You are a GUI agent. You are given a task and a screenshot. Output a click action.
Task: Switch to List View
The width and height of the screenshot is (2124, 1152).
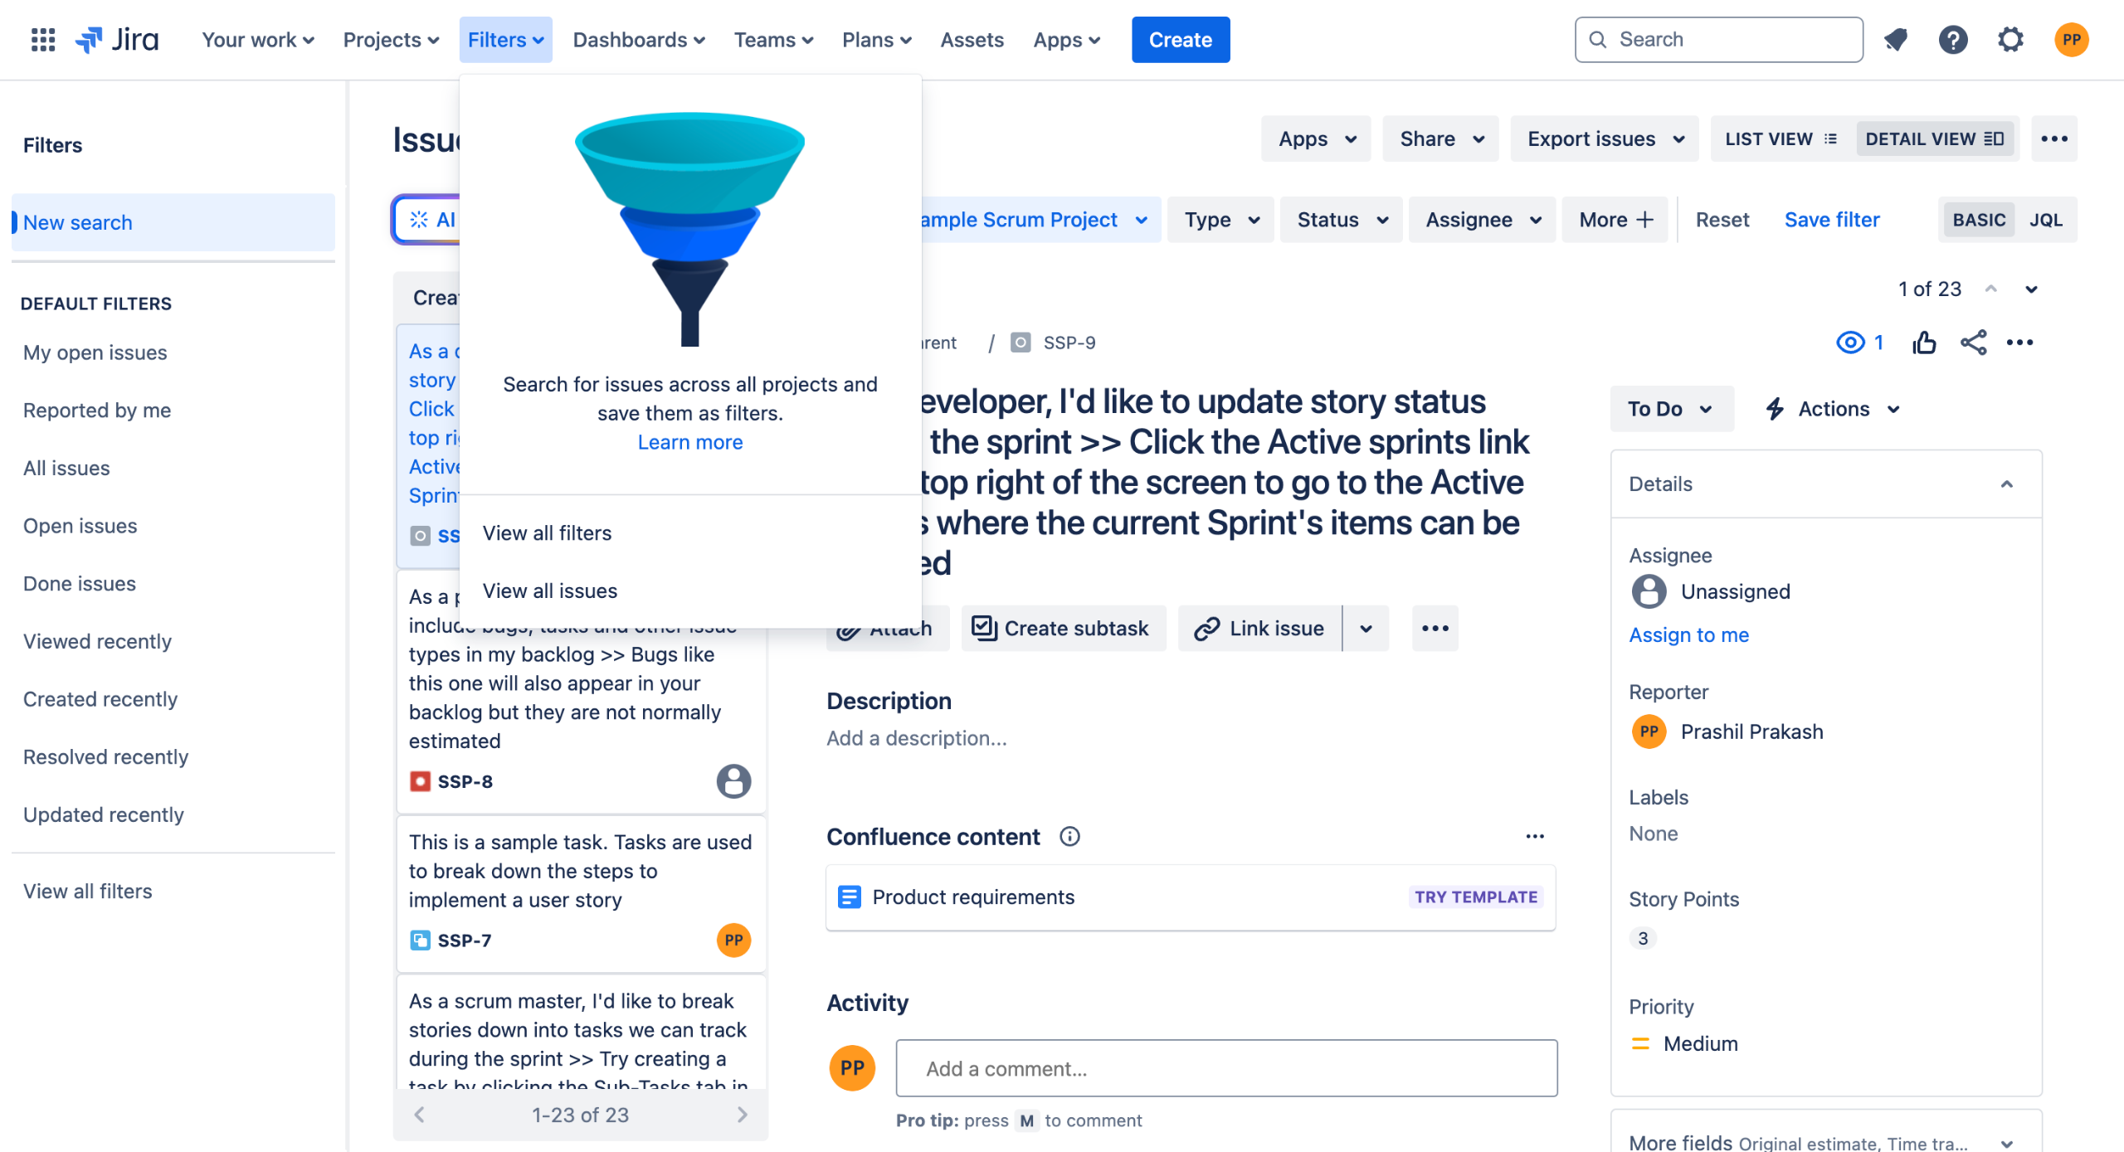point(1781,139)
